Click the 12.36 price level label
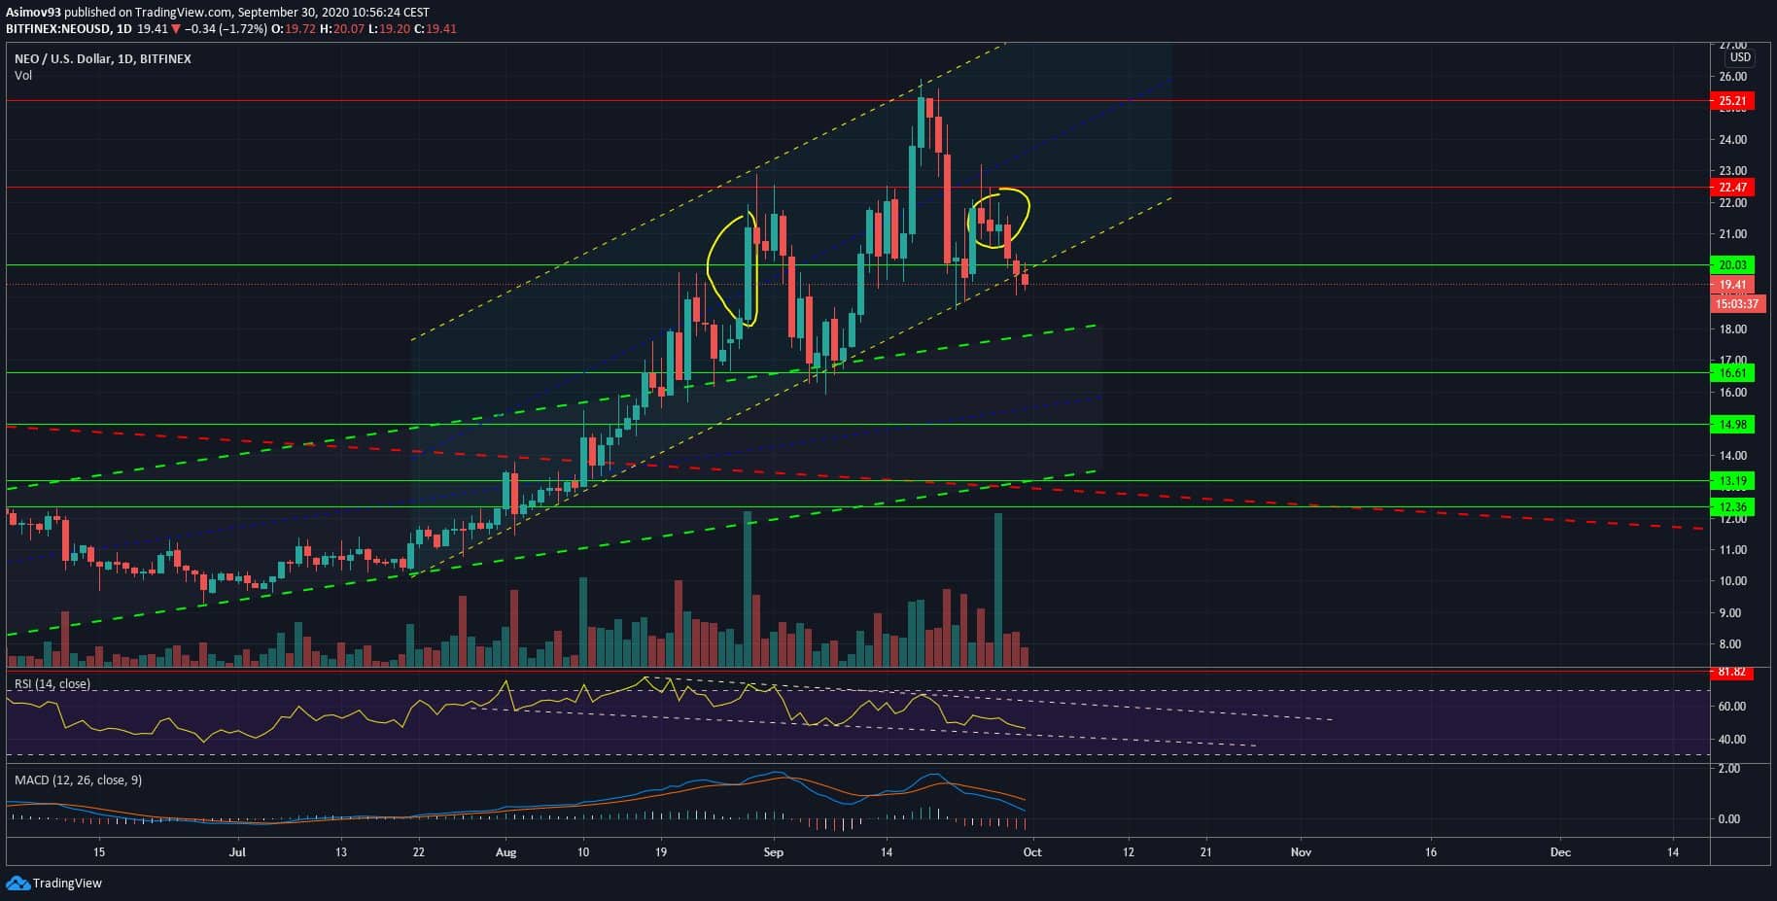The width and height of the screenshot is (1777, 901). tap(1732, 507)
